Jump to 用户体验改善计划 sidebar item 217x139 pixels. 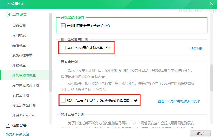click(x=26, y=85)
